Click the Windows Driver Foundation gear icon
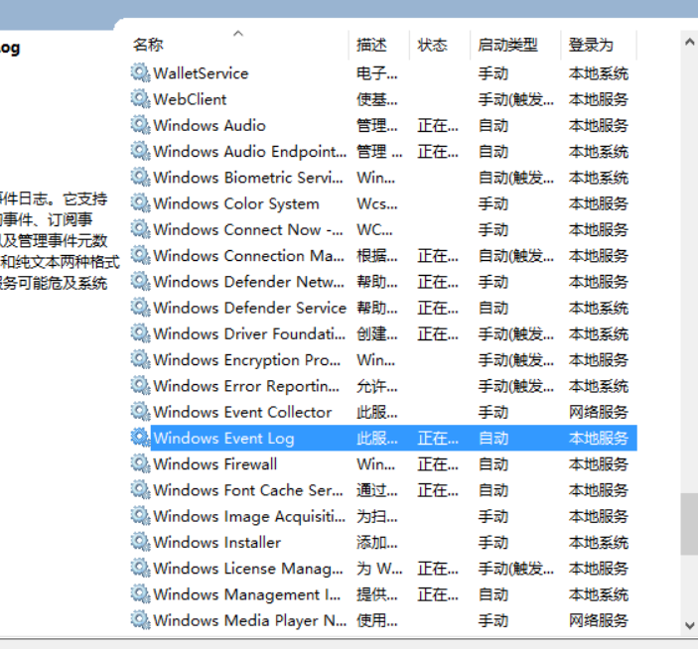Viewport: 698px width, 649px height. 140,333
